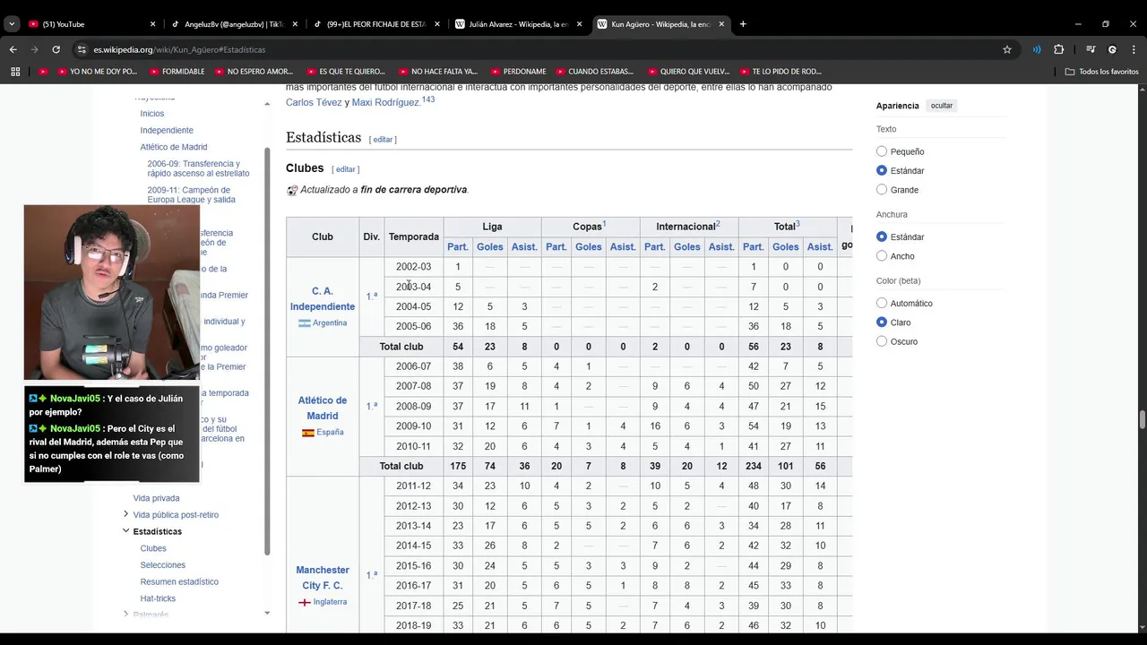
Task: Click the Argentina flag icon under Independiente
Action: pyautogui.click(x=305, y=323)
